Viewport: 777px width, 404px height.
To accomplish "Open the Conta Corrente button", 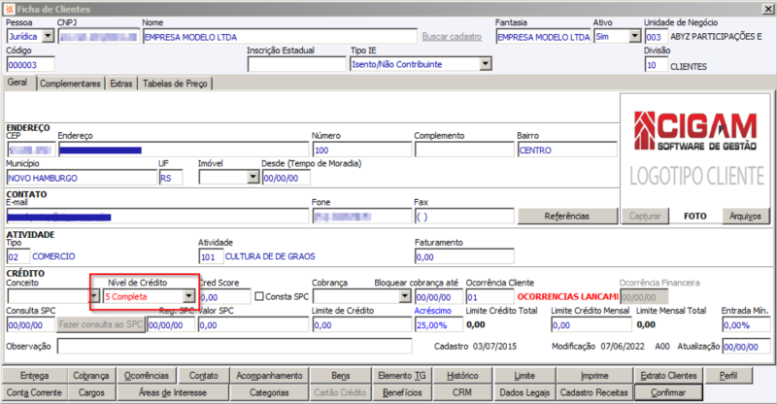I will pos(34,392).
